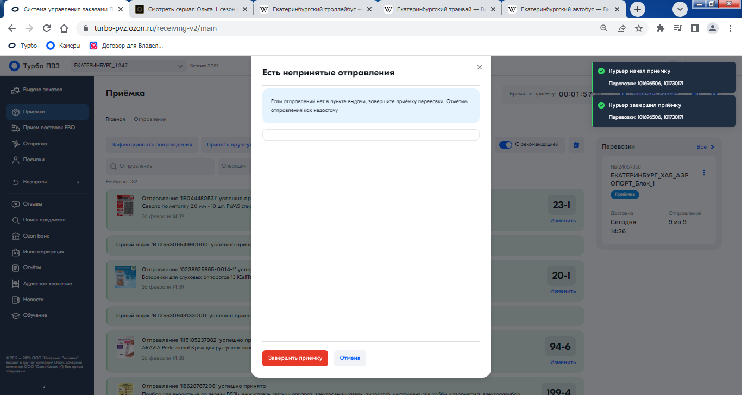742x395 pixels.
Task: Switch to the Екатеринбургский трамвай browser tab
Action: (x=441, y=10)
